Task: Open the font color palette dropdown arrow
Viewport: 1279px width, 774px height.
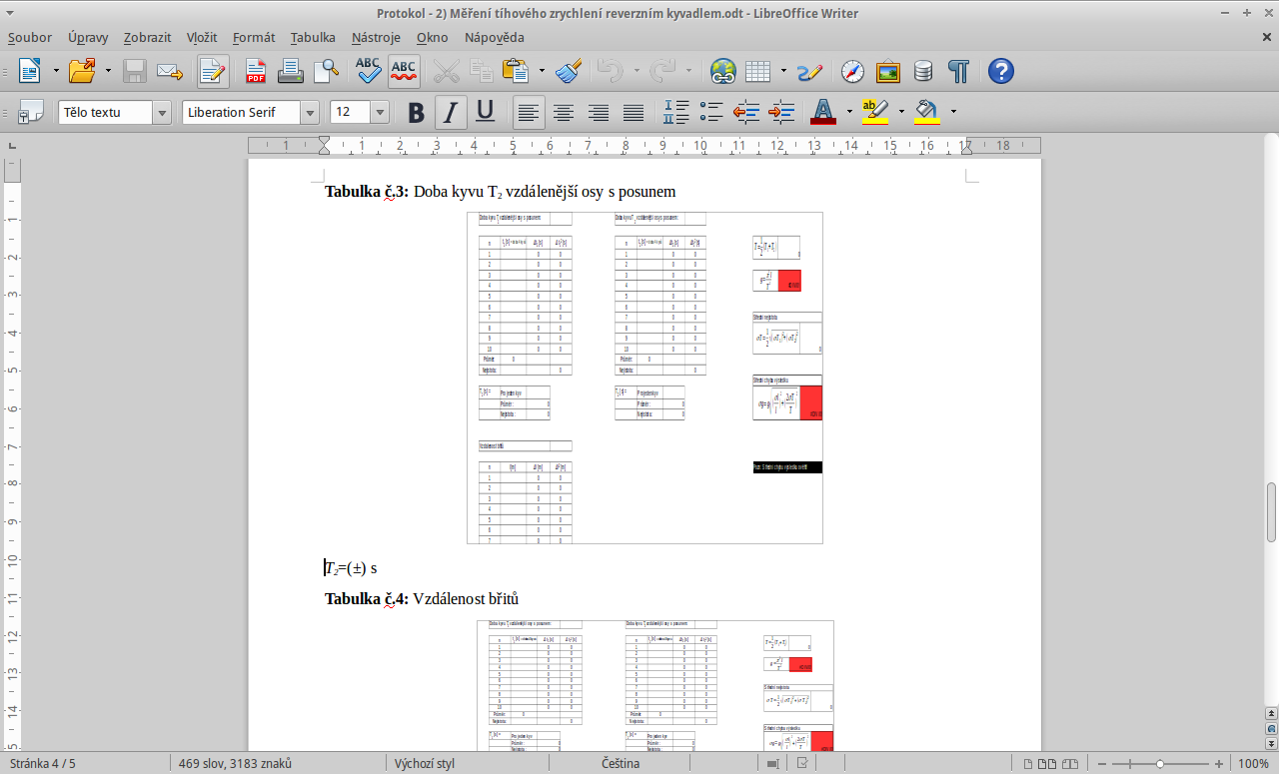Action: pyautogui.click(x=849, y=112)
